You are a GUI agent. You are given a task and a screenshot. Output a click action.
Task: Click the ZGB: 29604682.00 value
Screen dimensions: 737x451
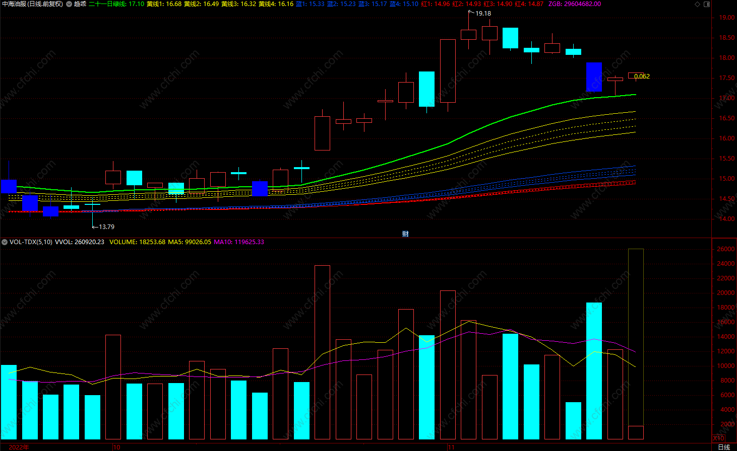click(x=575, y=4)
